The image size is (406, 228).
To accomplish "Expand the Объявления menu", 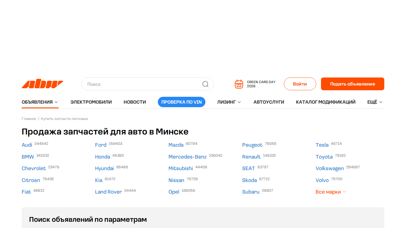I will point(40,102).
